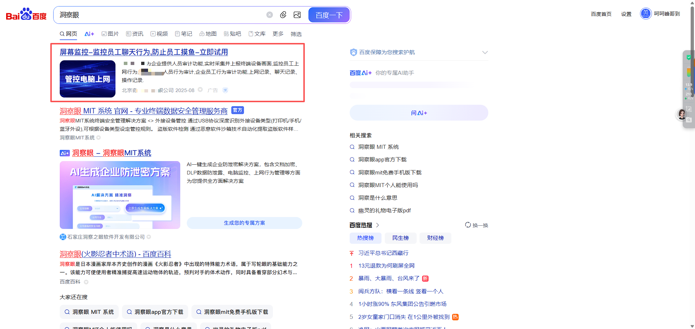Open the 洞察眼 – 洞察眼MIT系统 AI result
The height and width of the screenshot is (329, 695).
pos(111,153)
